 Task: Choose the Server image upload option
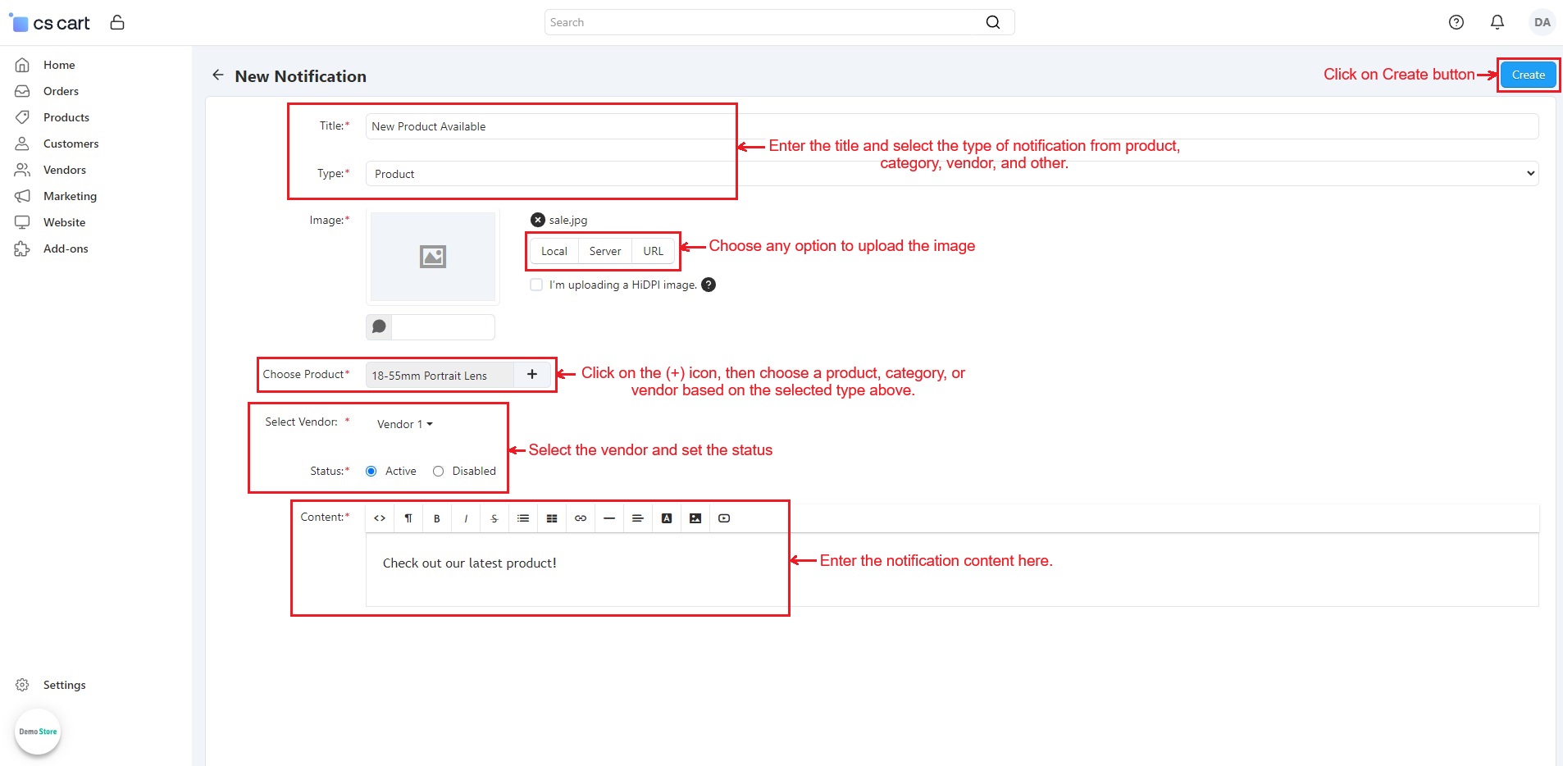pyautogui.click(x=605, y=251)
